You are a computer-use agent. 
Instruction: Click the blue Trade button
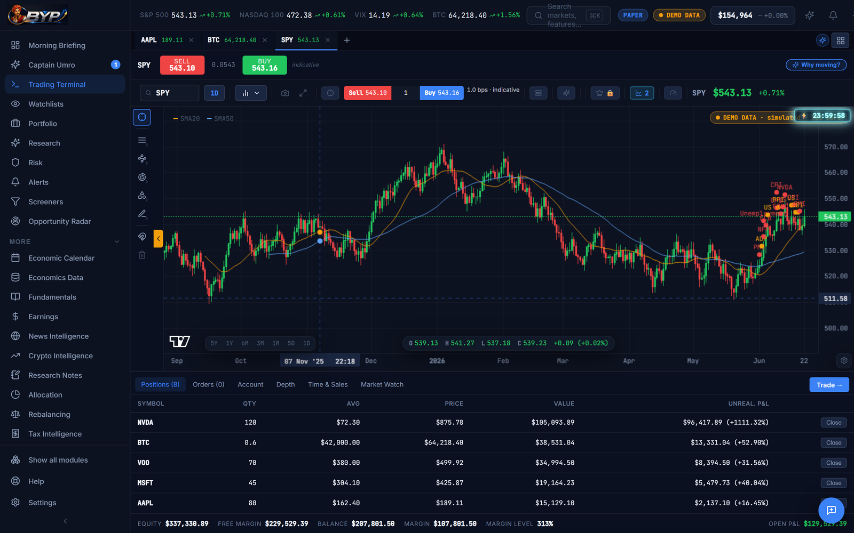(x=829, y=385)
